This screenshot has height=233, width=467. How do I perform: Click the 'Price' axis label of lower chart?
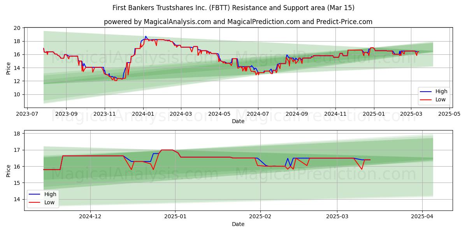coord(9,170)
